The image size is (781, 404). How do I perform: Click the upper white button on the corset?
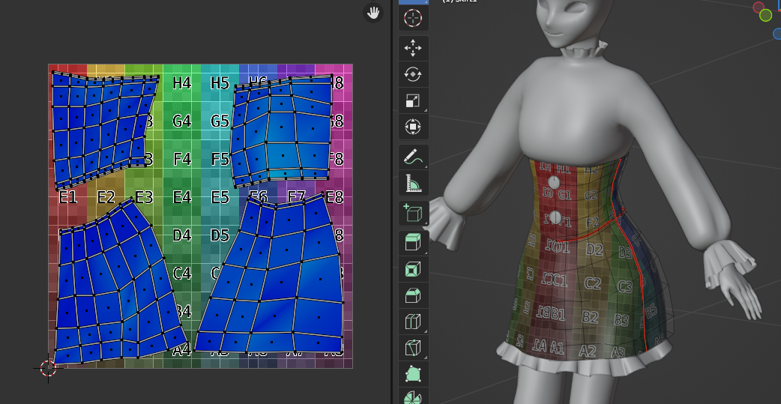click(x=553, y=183)
